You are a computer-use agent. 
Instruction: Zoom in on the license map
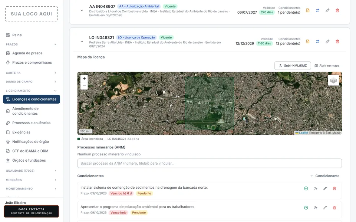point(84,78)
